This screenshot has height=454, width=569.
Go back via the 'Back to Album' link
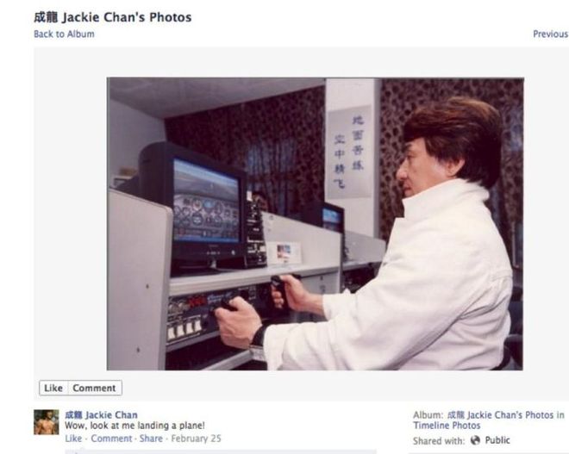[64, 34]
